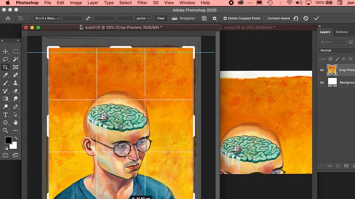Viewport: 355px width, 199px height.
Task: Open the Normal blend mode dropdown
Action: coord(336,50)
